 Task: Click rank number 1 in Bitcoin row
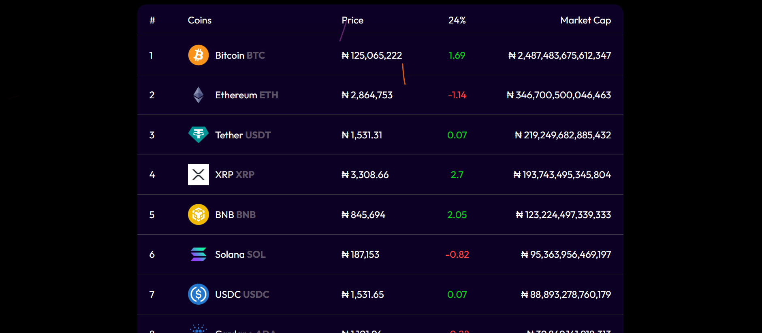coord(151,55)
